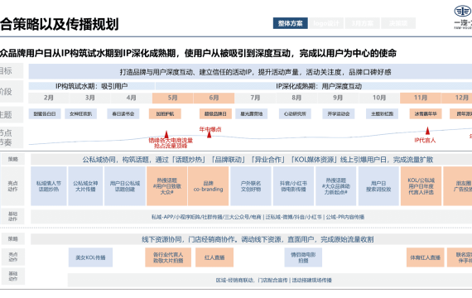The height and width of the screenshot is (298, 472).
Task: Select the 4月 month cell
Action: coord(131,98)
